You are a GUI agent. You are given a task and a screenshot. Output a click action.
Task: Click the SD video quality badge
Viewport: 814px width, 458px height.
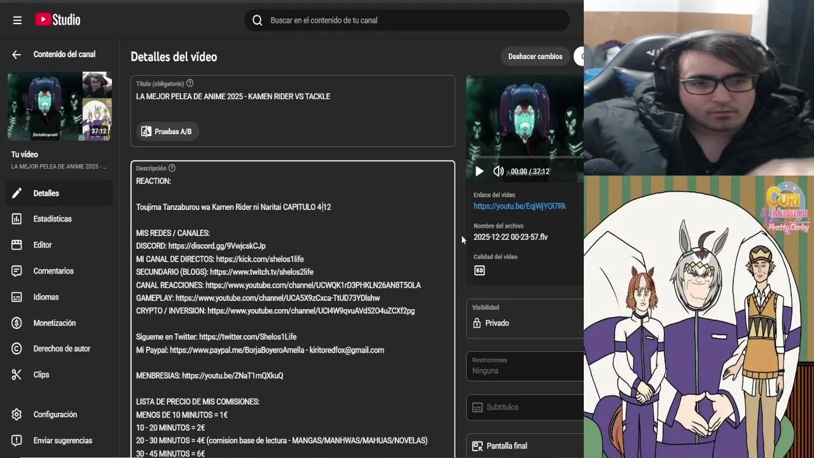coord(479,270)
